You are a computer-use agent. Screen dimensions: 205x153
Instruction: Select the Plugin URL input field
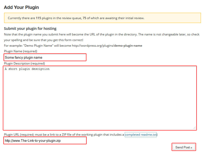45,141
